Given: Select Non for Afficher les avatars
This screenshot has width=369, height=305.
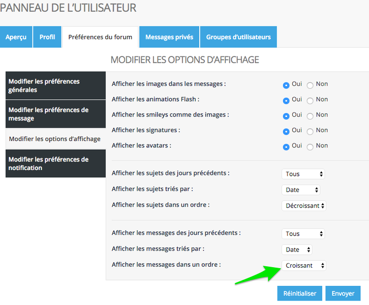Looking at the screenshot, I should pos(310,147).
